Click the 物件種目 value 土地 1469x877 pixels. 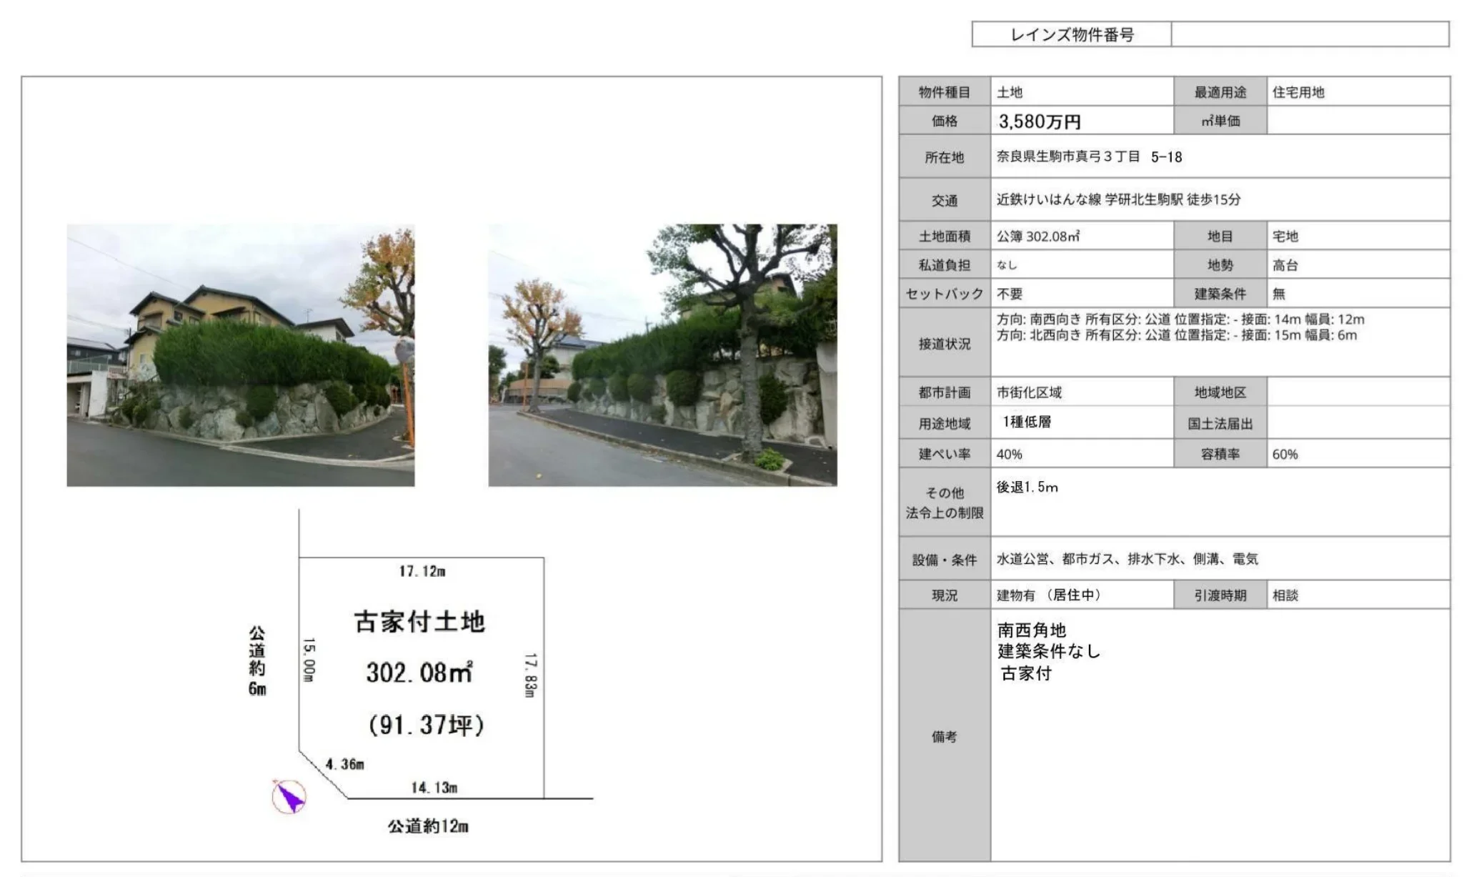point(1010,92)
